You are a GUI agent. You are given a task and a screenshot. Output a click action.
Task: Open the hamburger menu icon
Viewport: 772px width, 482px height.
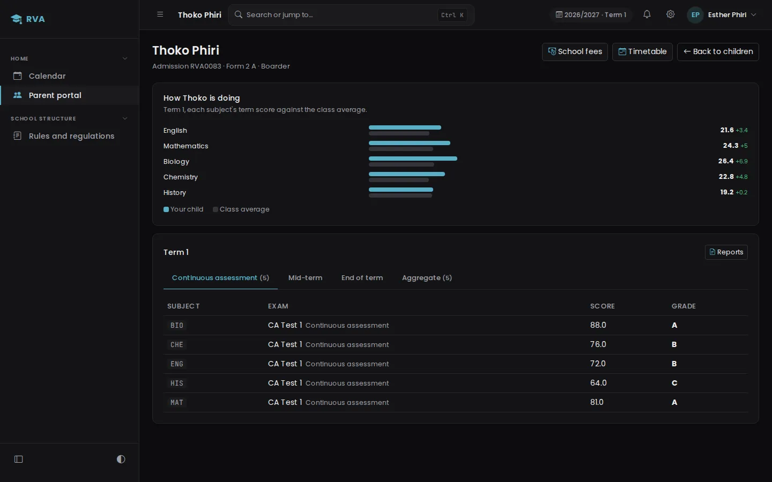tap(160, 14)
